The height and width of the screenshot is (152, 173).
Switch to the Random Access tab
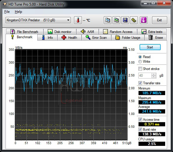118,32
